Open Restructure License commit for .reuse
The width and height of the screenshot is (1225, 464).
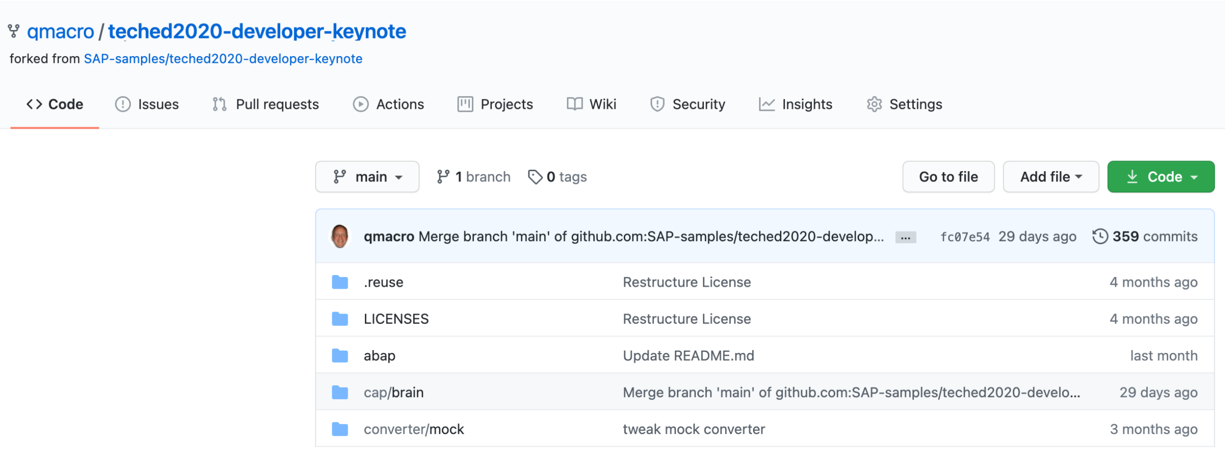point(687,282)
